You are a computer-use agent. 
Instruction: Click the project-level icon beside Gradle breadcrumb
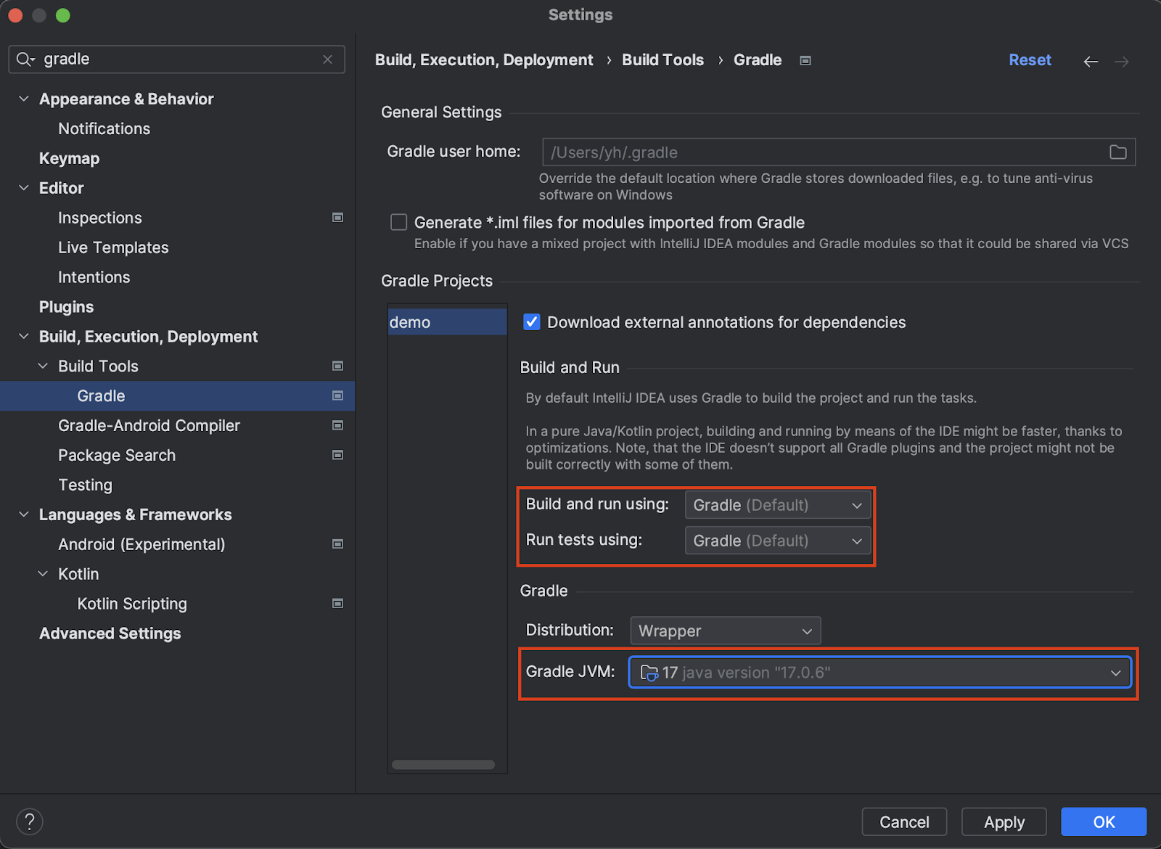click(x=805, y=61)
